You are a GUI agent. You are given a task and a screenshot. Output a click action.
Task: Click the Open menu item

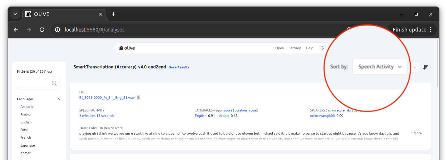280,48
